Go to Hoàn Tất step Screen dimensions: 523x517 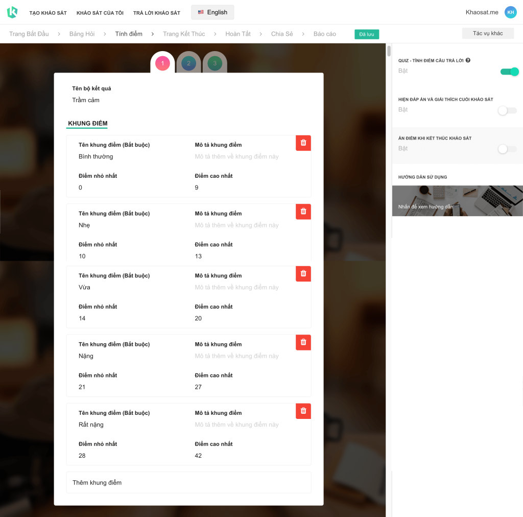(238, 34)
